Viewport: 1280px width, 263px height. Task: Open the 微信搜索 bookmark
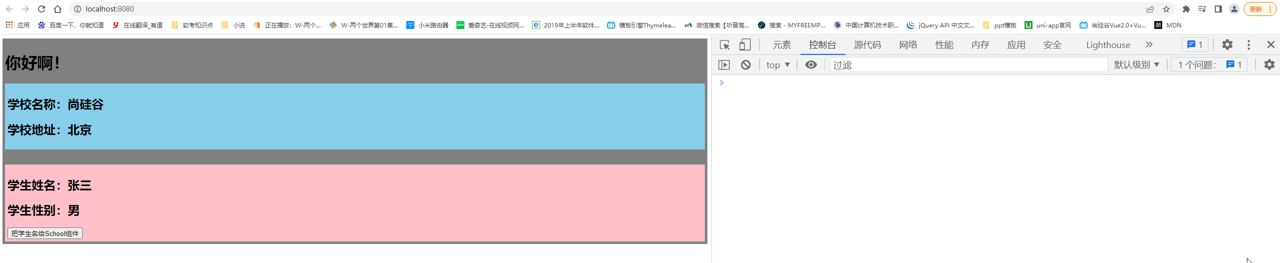(717, 25)
